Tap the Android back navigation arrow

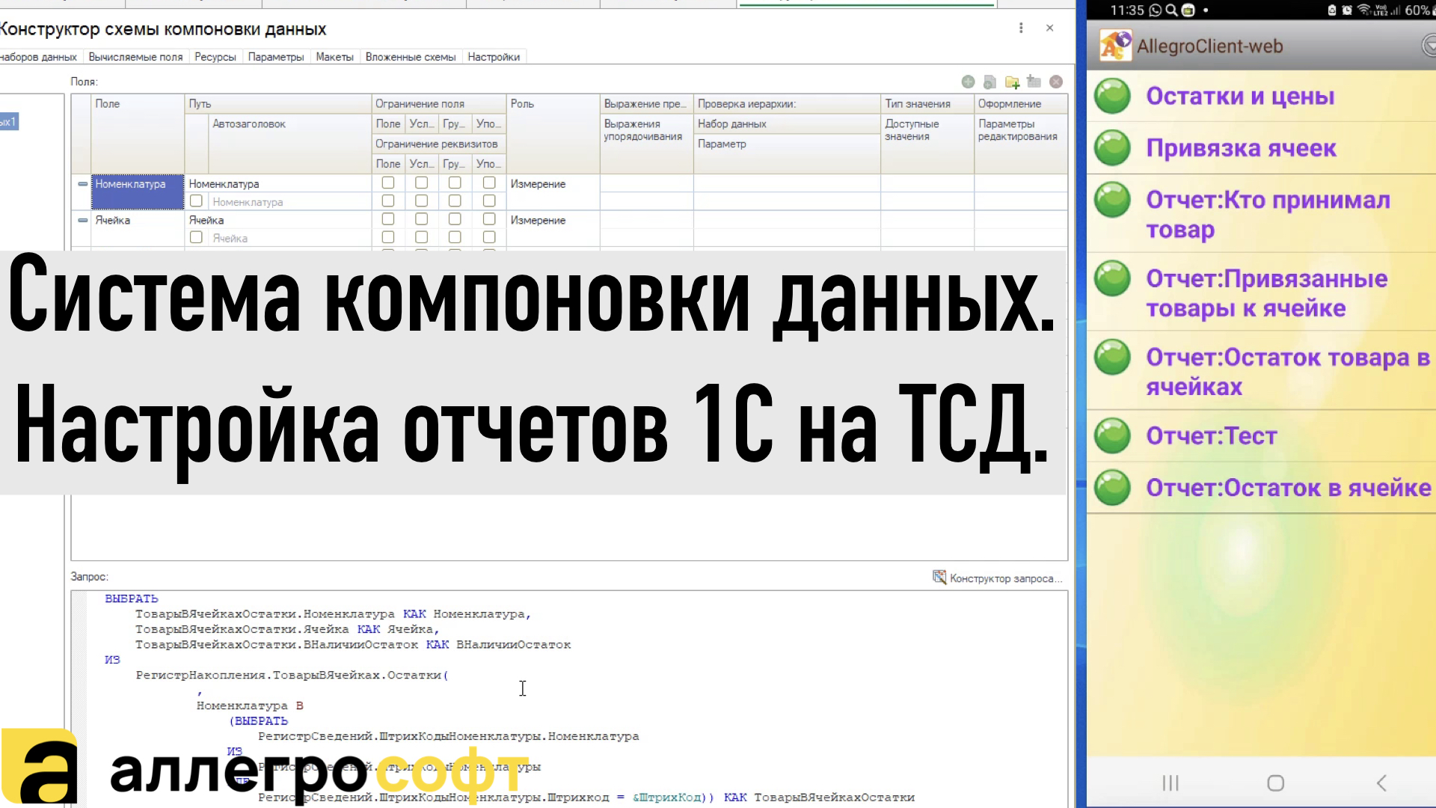tap(1381, 783)
